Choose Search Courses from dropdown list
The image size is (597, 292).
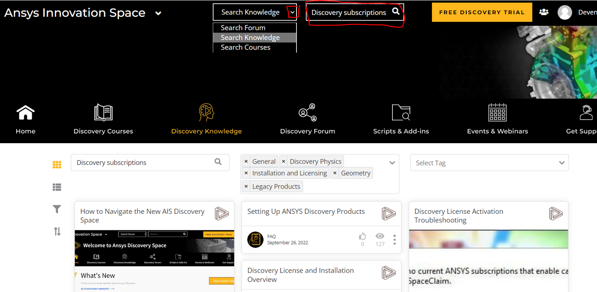(255, 47)
